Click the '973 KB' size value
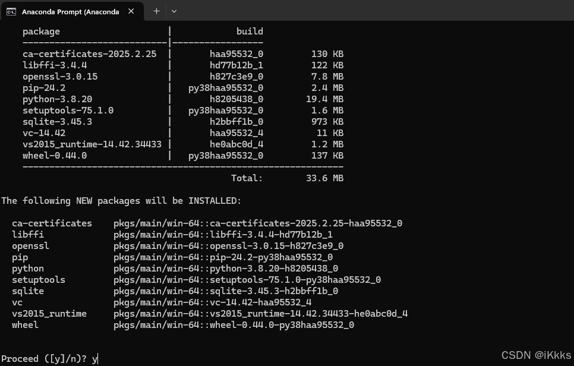This screenshot has width=574, height=366. (327, 122)
